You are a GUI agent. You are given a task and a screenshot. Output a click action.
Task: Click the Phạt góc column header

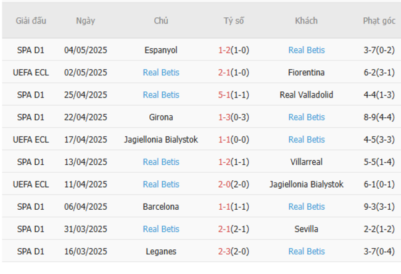[x=379, y=20]
